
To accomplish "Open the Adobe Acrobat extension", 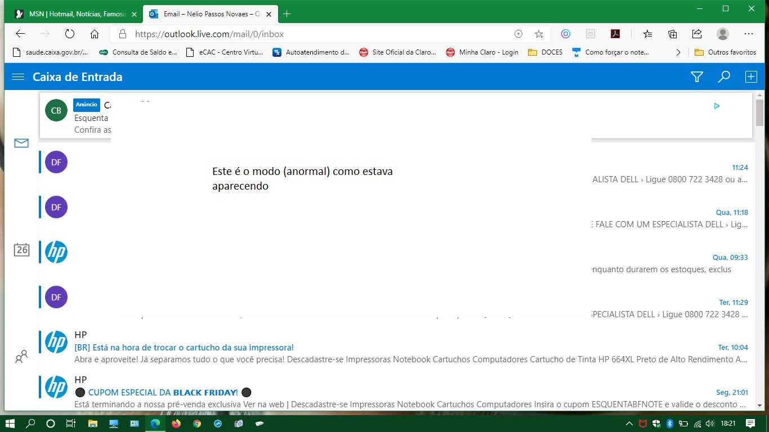I will click(x=615, y=34).
